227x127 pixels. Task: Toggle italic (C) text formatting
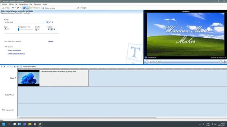pyautogui.click(x=50, y=22)
